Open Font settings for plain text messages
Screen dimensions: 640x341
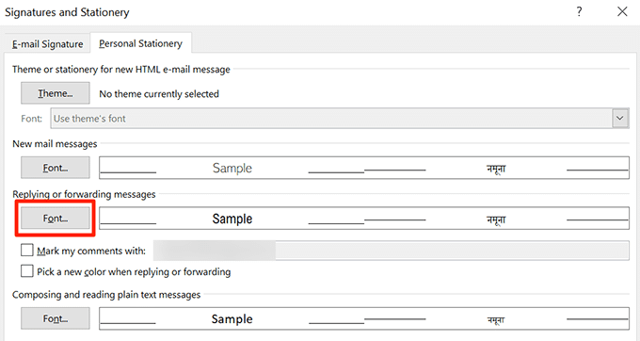(56, 318)
